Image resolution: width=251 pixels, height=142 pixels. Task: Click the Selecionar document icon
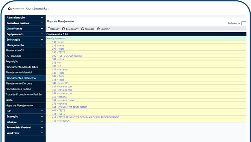[x=64, y=29]
